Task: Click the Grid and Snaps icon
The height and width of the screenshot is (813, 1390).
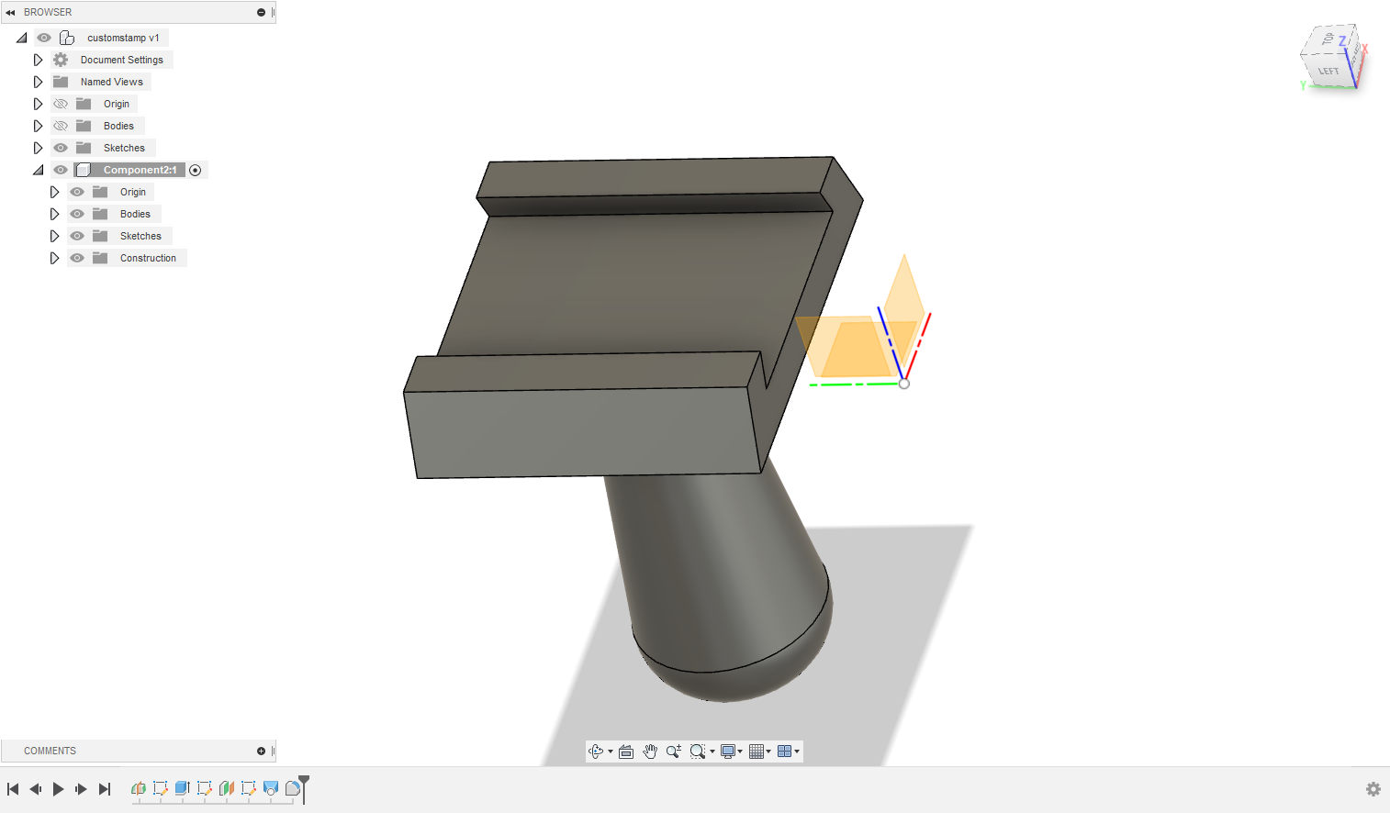Action: [x=757, y=752]
